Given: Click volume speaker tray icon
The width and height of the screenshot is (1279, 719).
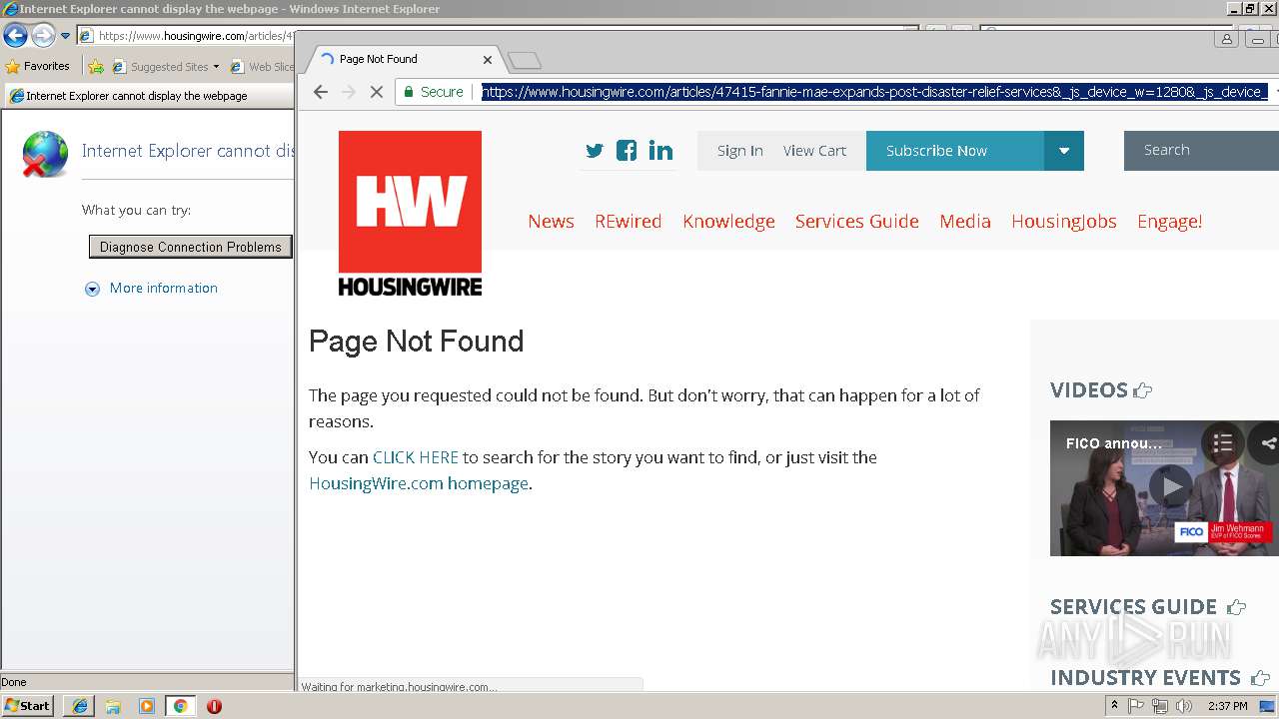Looking at the screenshot, I should [1184, 706].
